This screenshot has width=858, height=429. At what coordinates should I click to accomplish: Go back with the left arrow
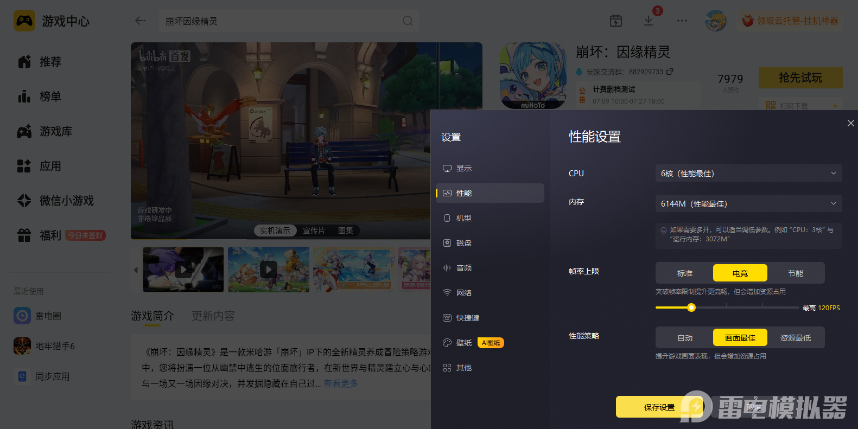point(141,21)
